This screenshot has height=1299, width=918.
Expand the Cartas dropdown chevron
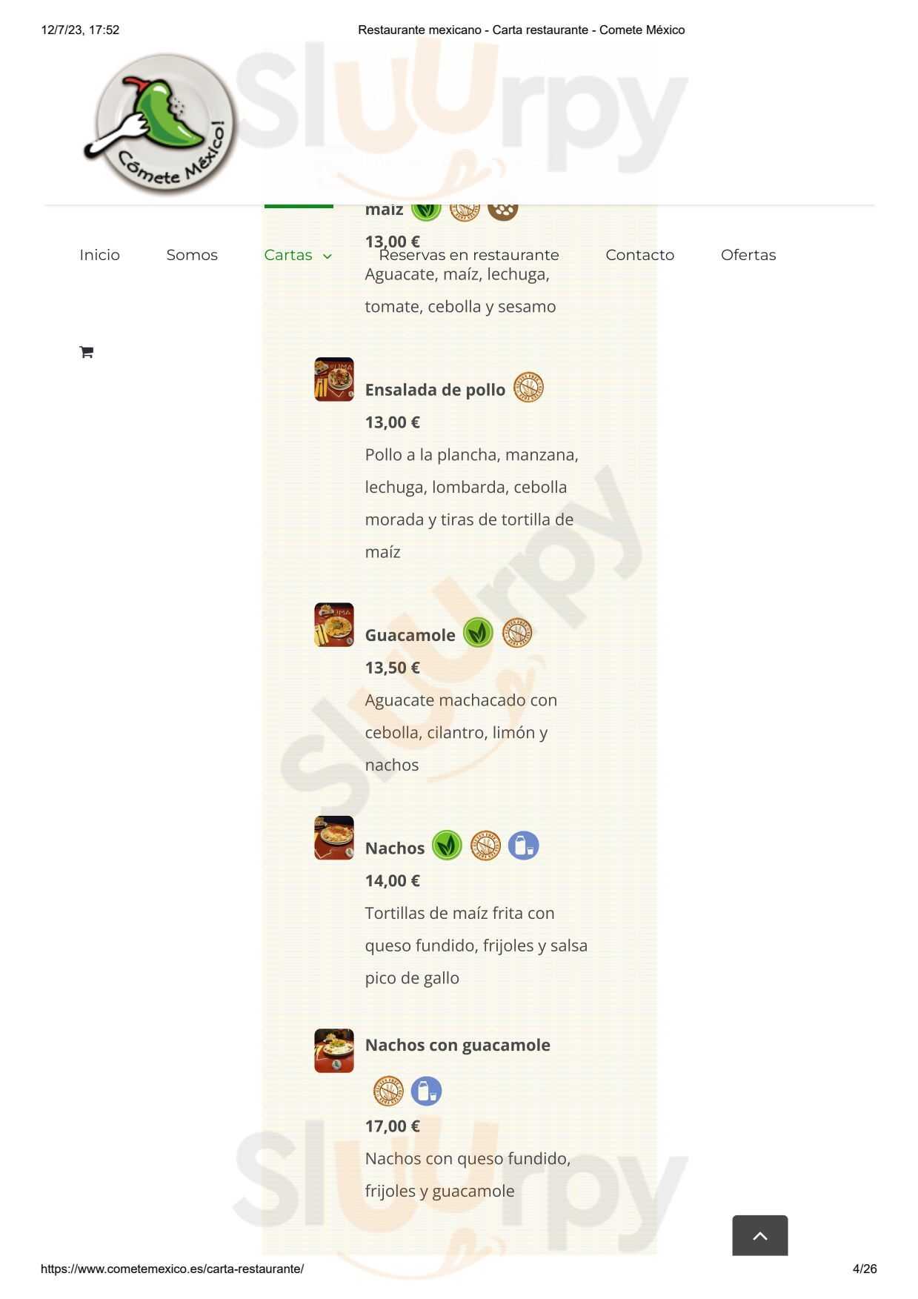coord(327,256)
